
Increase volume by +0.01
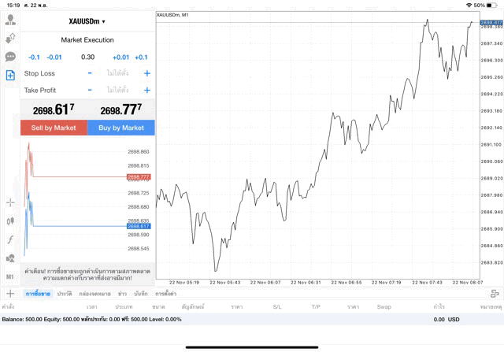click(x=120, y=57)
